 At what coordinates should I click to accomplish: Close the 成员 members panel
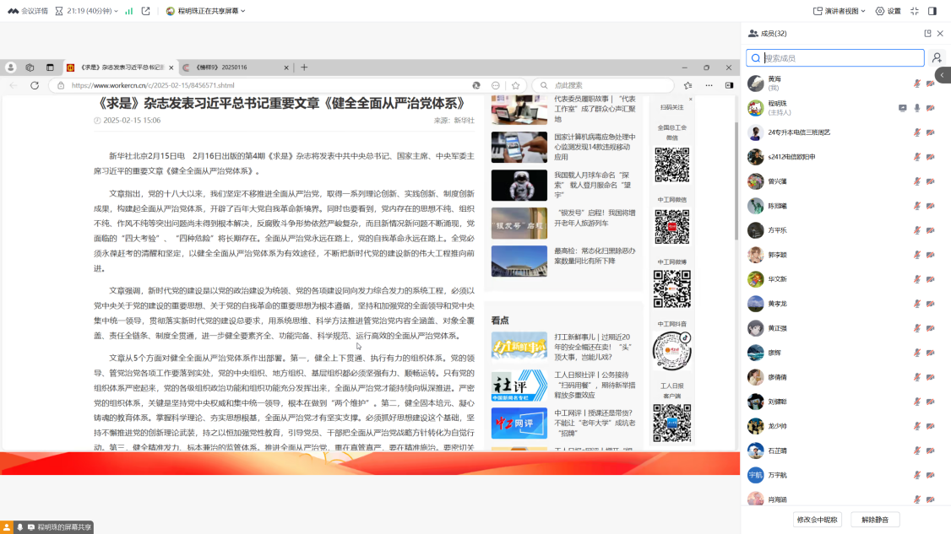[x=940, y=34]
